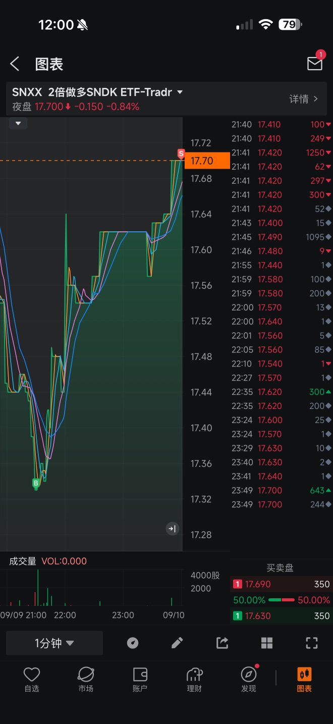Select the 17.630 bid order row
This screenshot has height=724, width=333.
[281, 616]
